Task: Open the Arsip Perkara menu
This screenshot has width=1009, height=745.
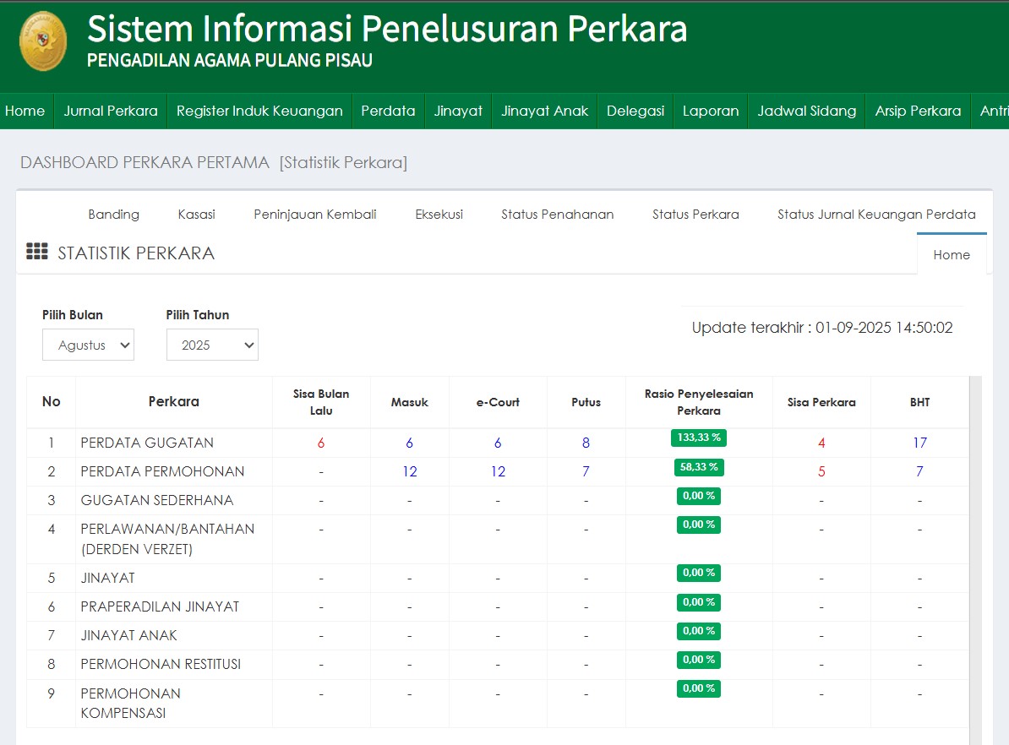Action: coord(918,111)
